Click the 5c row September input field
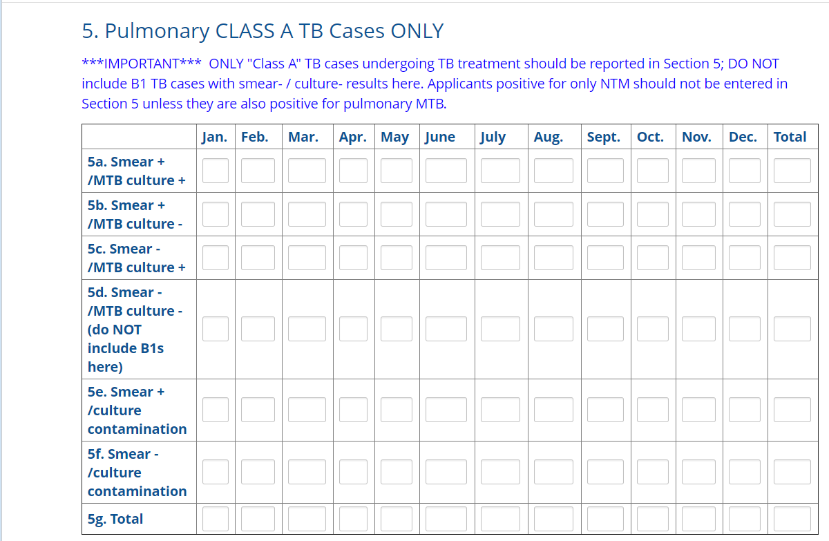 605,258
